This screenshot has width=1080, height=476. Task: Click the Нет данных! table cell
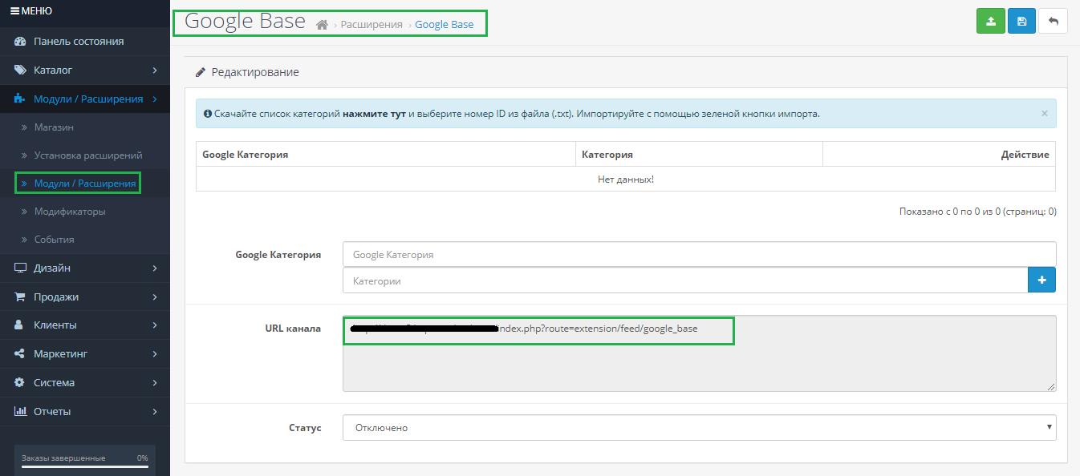tap(626, 179)
